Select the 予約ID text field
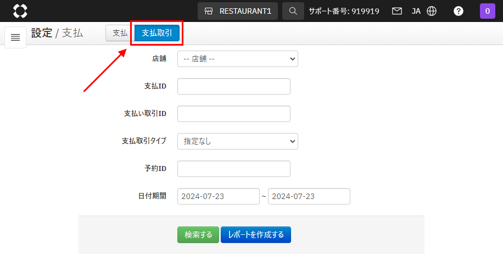503x254 pixels. pos(233,169)
